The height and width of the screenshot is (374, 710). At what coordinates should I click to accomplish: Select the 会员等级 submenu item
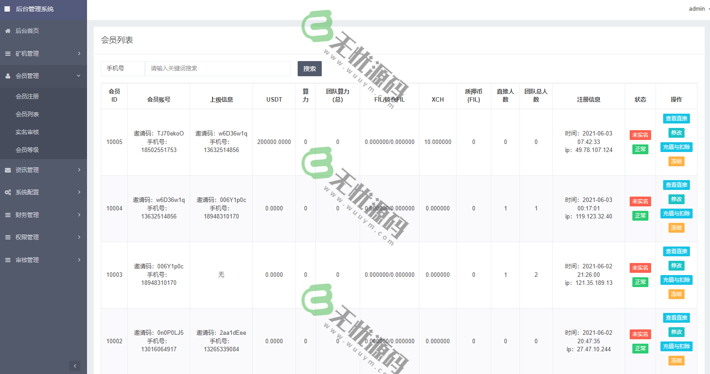pos(27,150)
